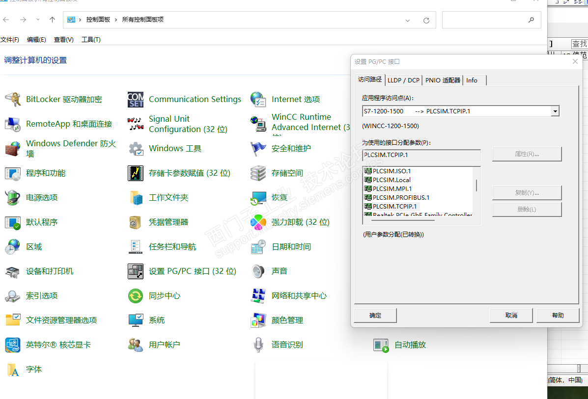This screenshot has height=399, width=588.
Task: Open Signal Unit Configuration icon
Action: pos(136,124)
